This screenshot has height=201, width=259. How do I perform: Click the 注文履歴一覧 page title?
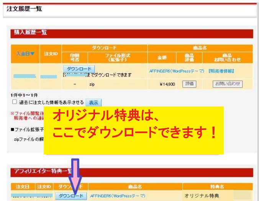click(25, 9)
